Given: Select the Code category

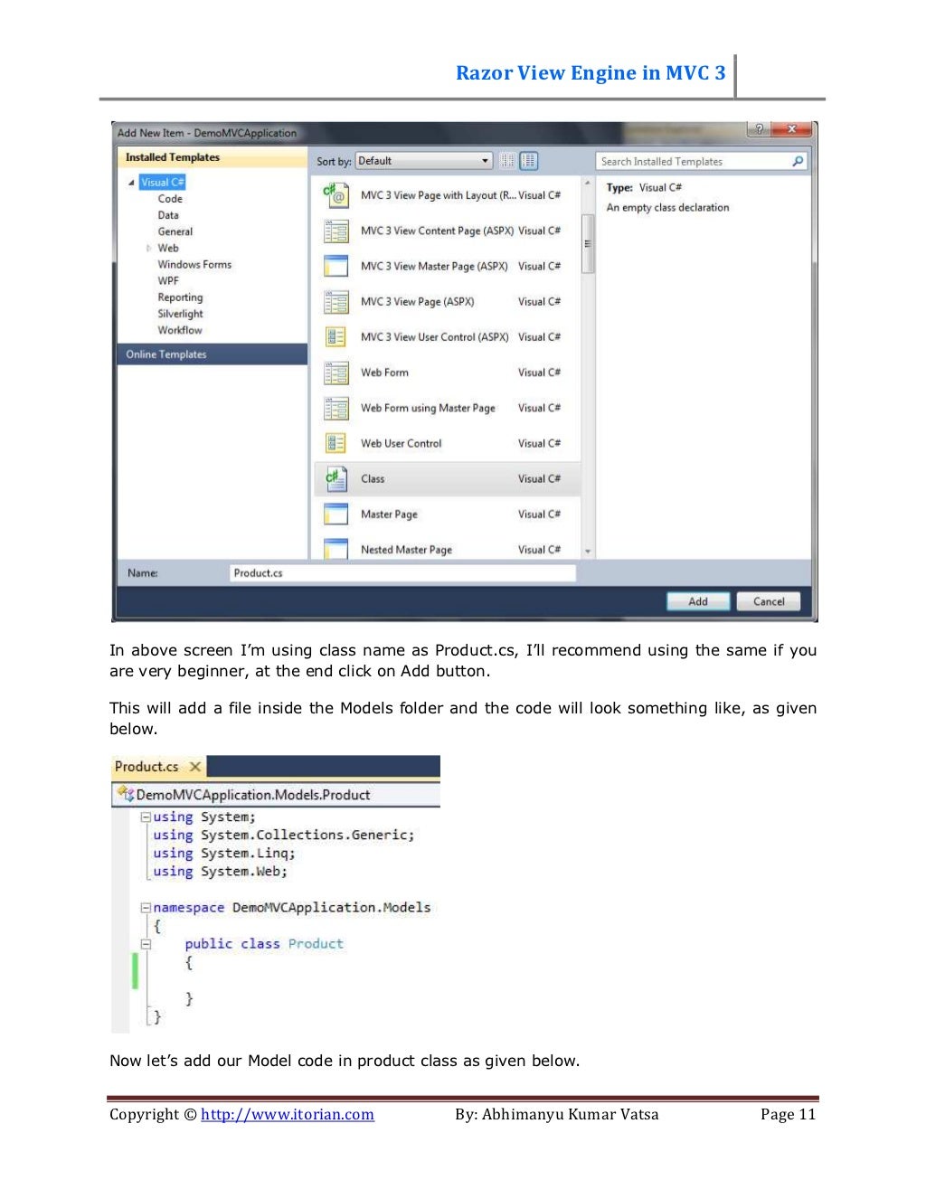Looking at the screenshot, I should (170, 199).
